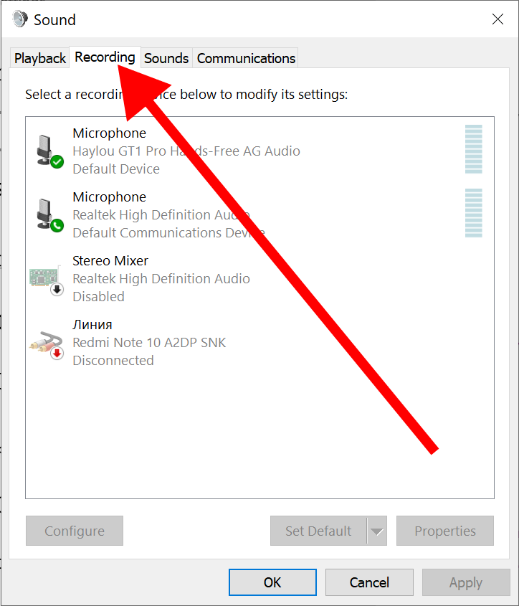The height and width of the screenshot is (606, 519).
Task: Open the Communications tab
Action: click(x=245, y=57)
